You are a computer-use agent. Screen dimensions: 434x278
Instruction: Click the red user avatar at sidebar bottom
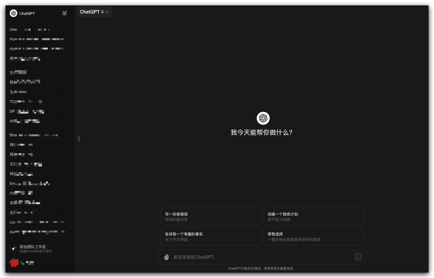(14, 262)
